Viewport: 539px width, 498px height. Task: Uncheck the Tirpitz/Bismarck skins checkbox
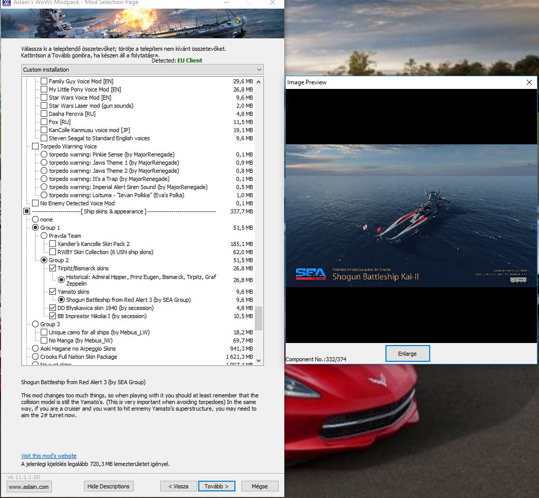click(x=52, y=268)
